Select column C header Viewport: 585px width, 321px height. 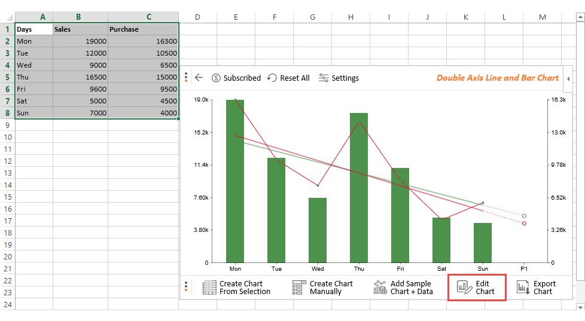point(144,17)
